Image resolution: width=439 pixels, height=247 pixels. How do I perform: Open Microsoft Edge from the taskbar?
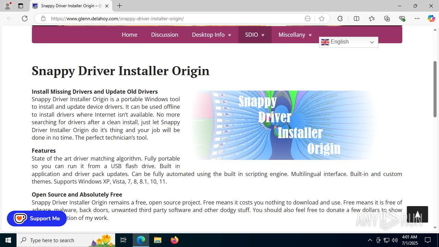click(x=141, y=240)
